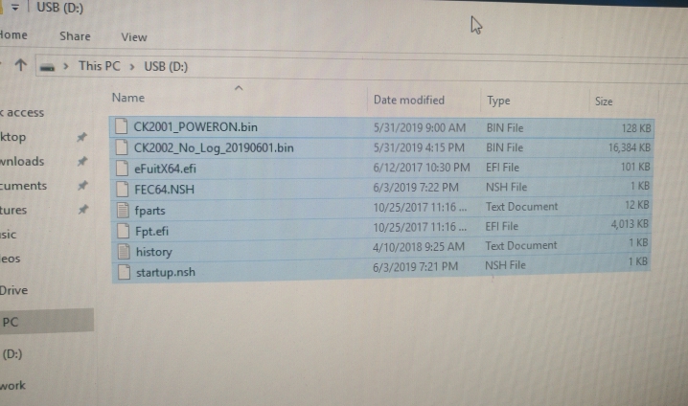Screen dimensions: 688x406
Task: Click the 6/3/2019 7:21 PM date cell
Action: point(415,266)
